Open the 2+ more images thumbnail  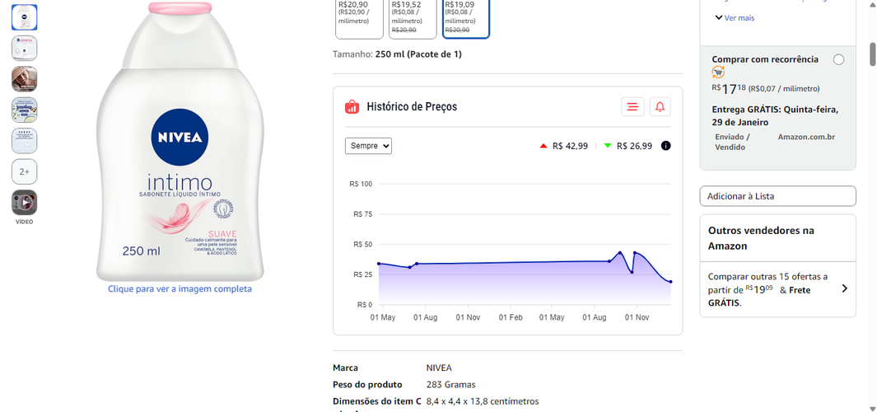point(25,172)
